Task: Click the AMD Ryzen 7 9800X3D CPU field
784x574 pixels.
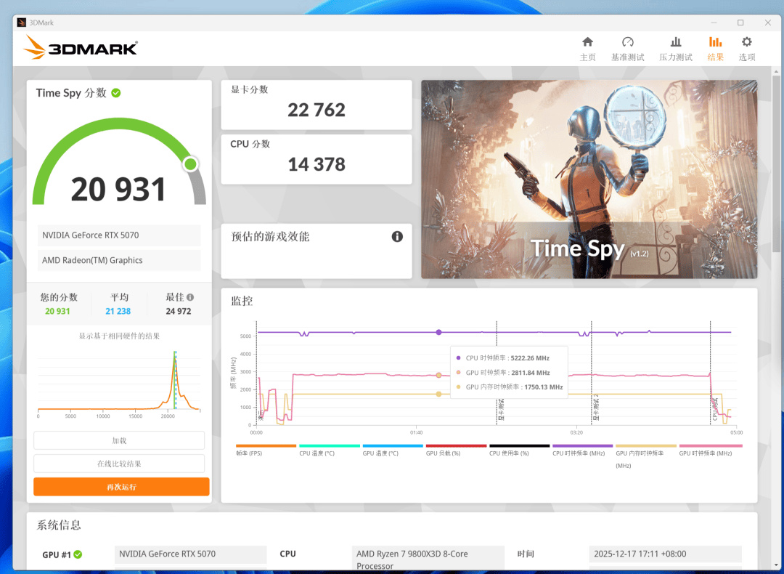Action: coord(428,559)
